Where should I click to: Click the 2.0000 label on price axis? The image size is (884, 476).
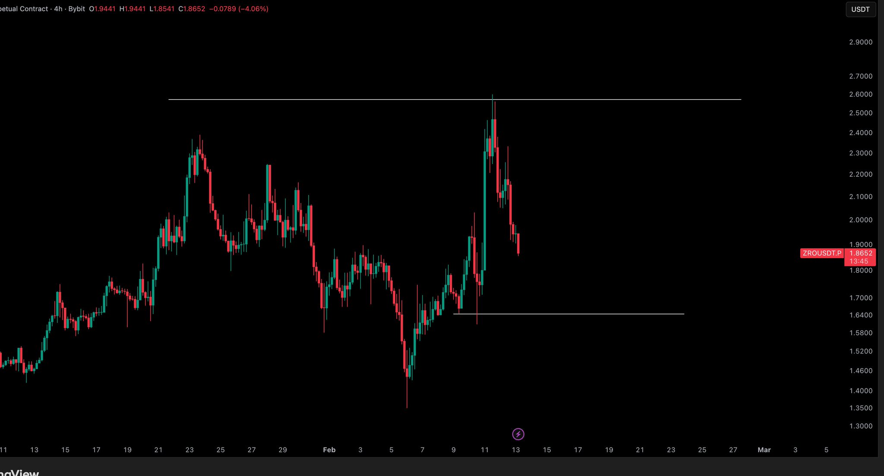[860, 220]
